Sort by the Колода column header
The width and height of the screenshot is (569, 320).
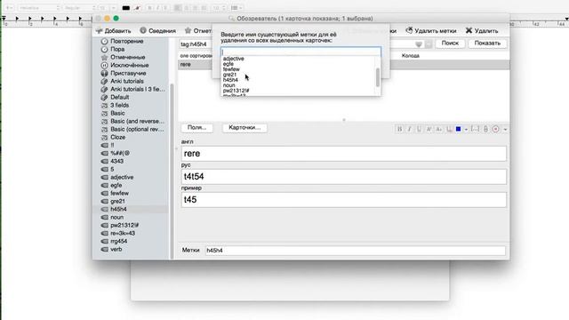[411, 56]
